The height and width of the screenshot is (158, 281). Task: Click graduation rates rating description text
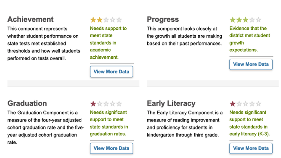(109, 123)
